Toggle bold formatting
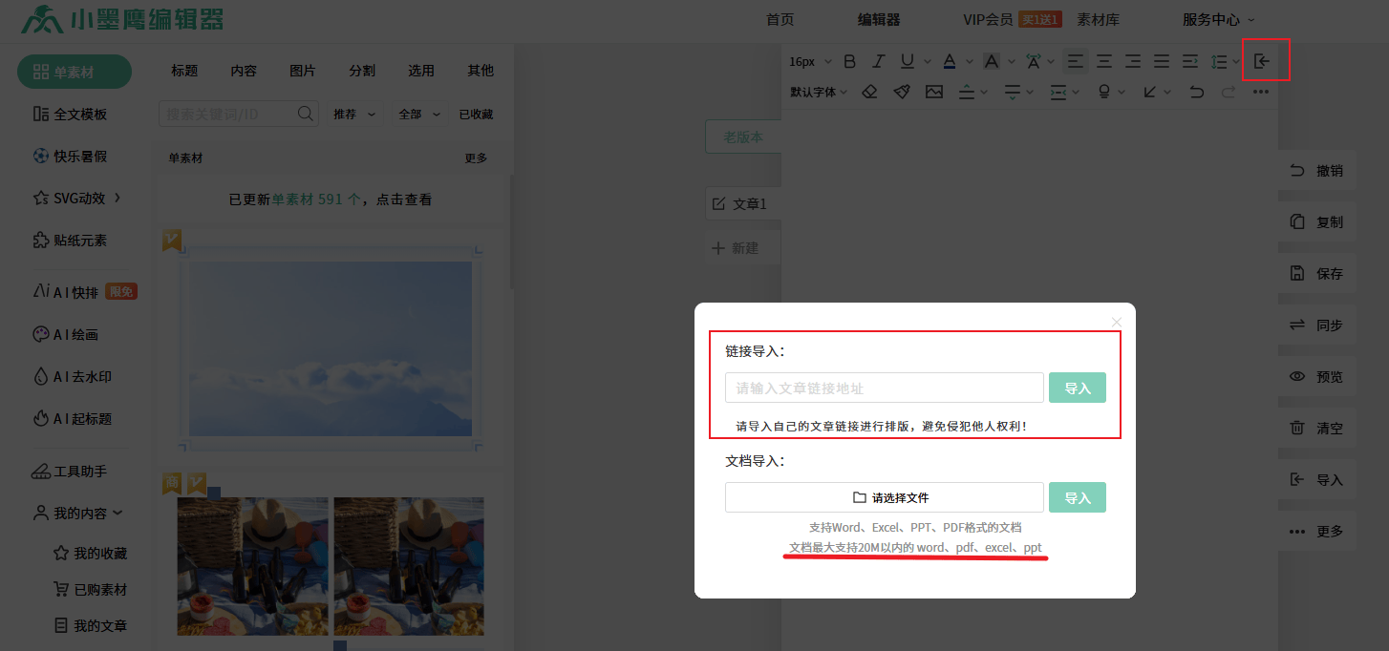This screenshot has width=1389, height=651. pyautogui.click(x=849, y=61)
